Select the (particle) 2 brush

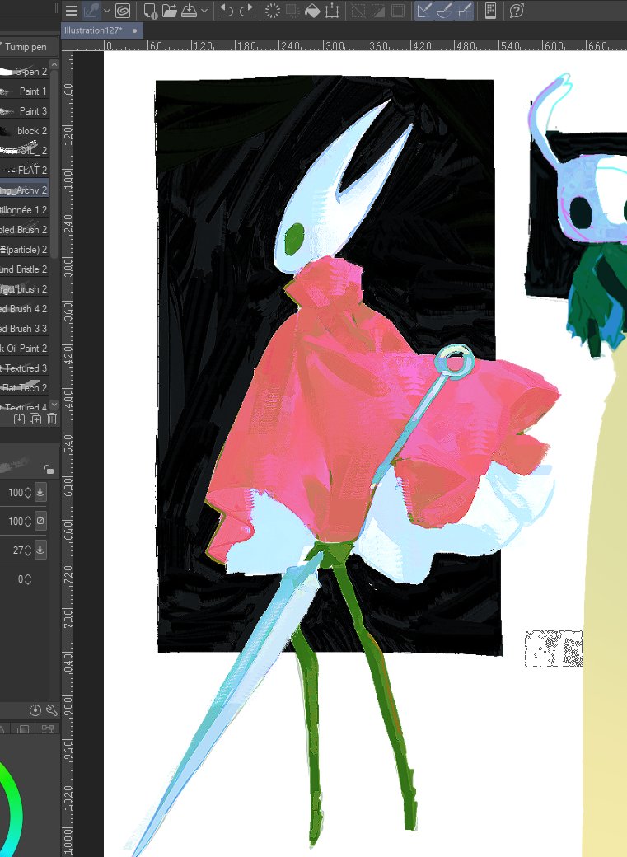[x=24, y=249]
